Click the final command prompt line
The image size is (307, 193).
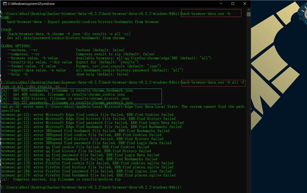91,187
